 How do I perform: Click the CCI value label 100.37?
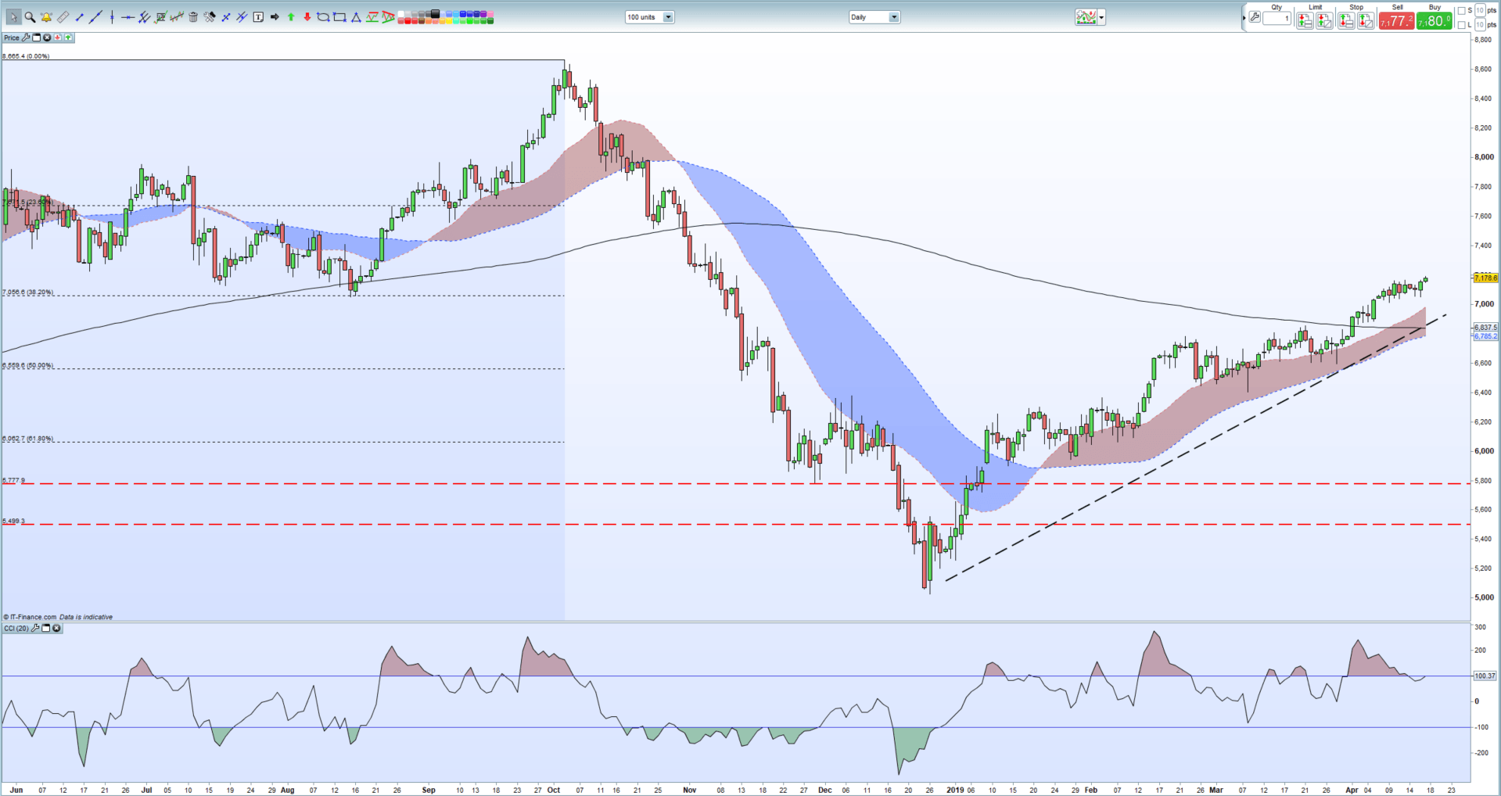point(1485,676)
